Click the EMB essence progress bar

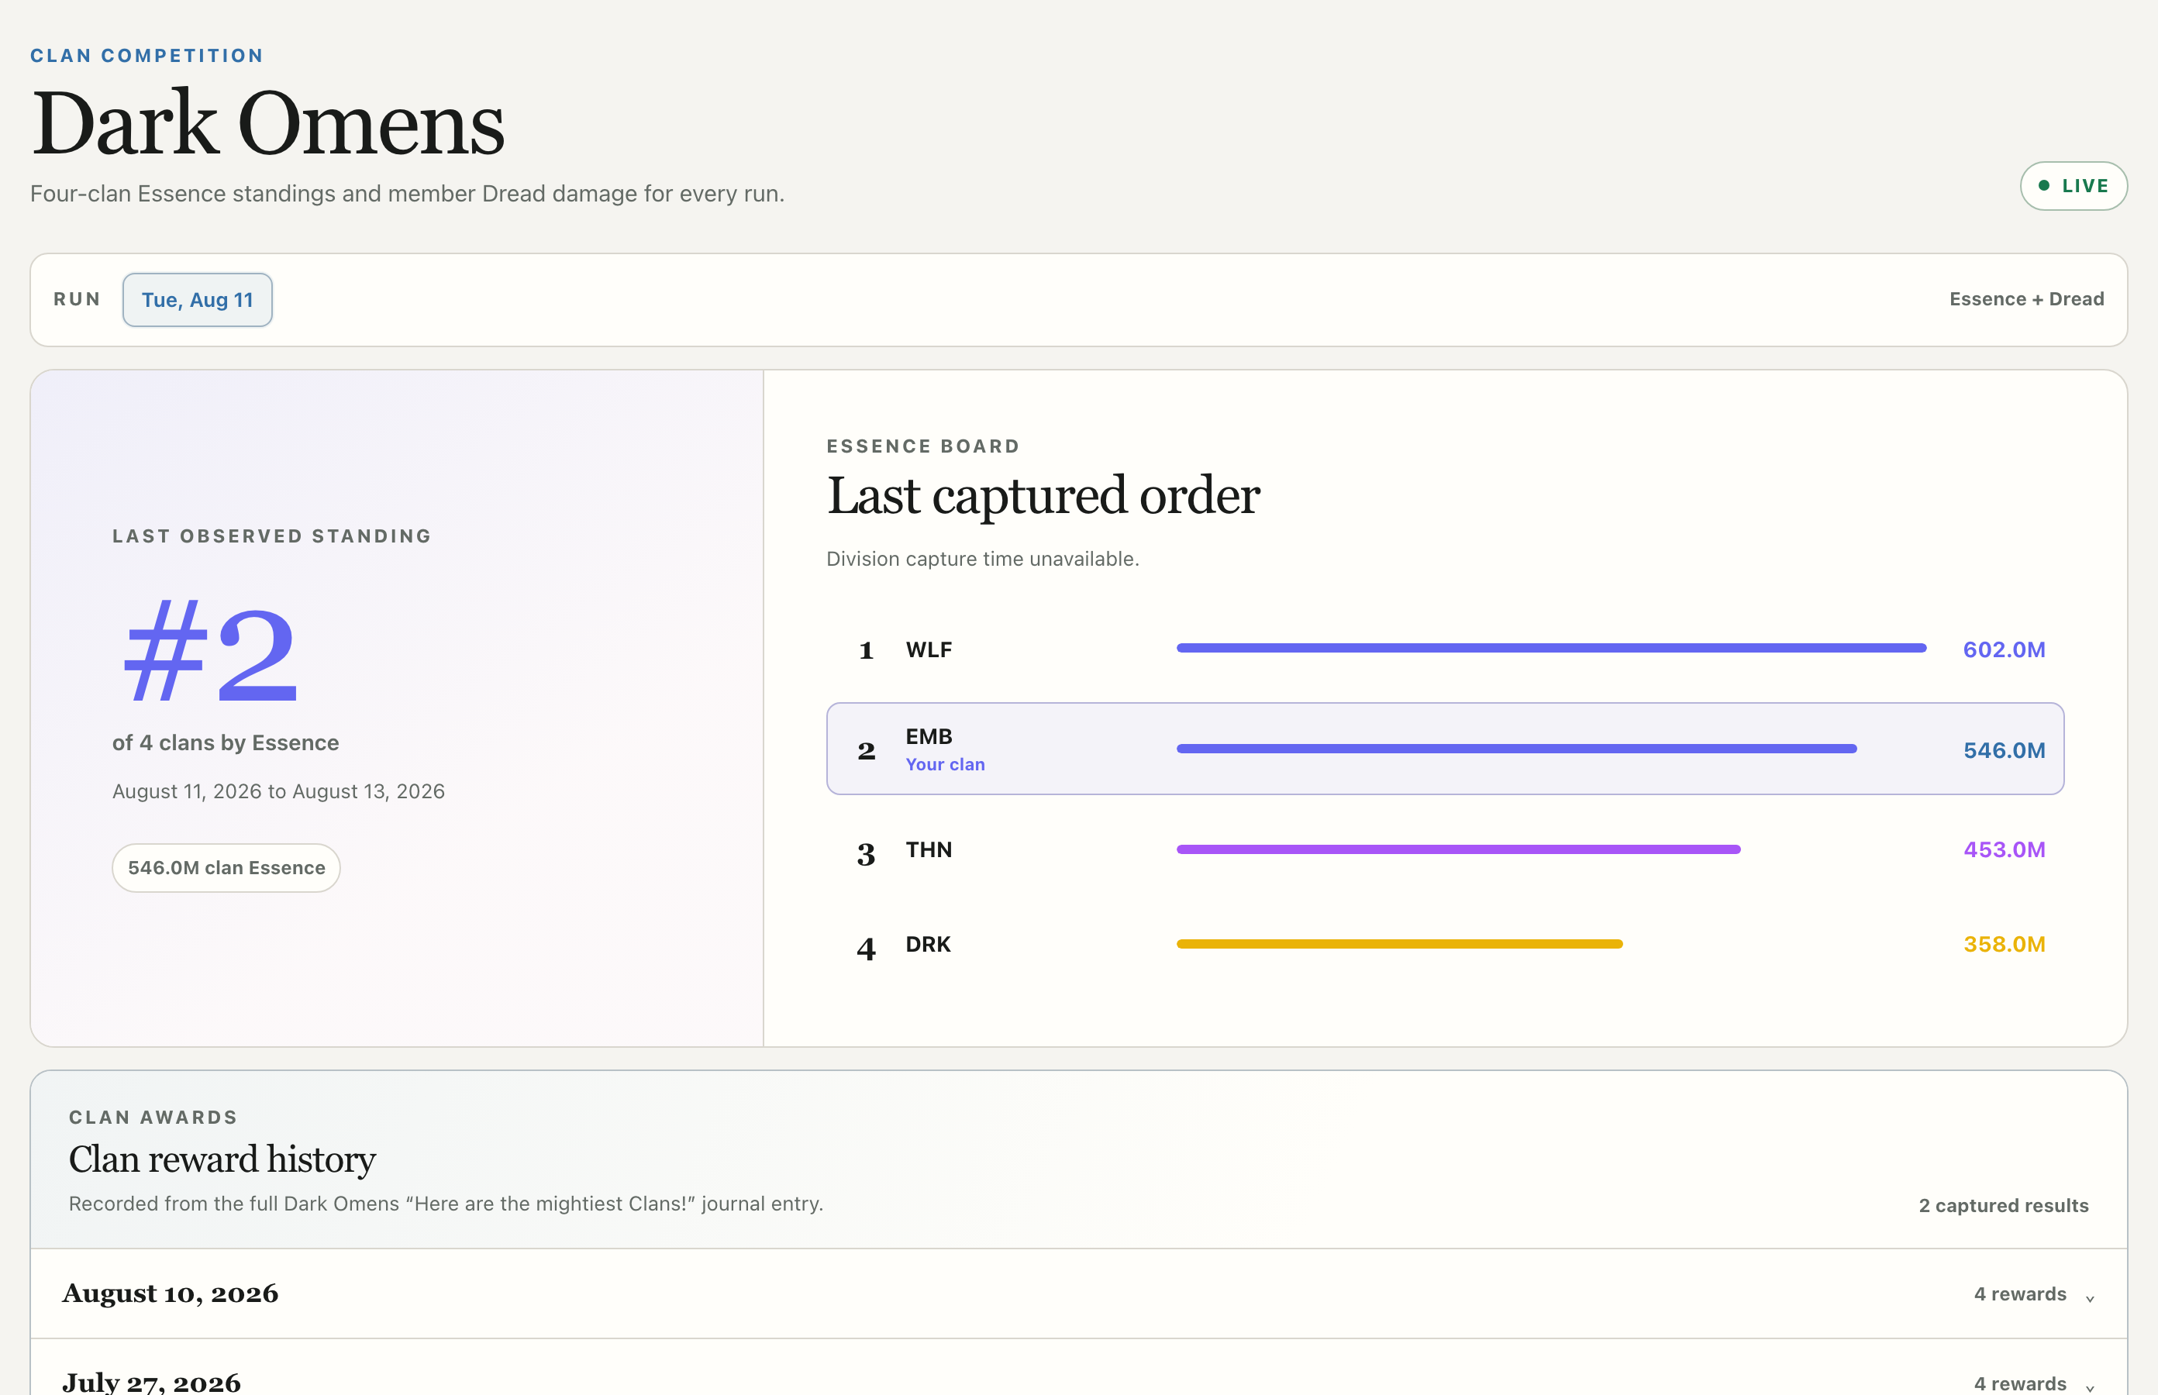pos(1517,749)
